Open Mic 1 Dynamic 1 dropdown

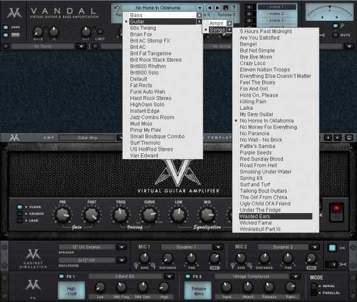[x=218, y=247]
